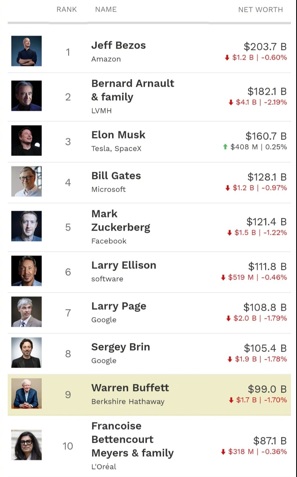Click Francoise Bettencourt Meyers portrait
The width and height of the screenshot is (297, 477).
(x=26, y=445)
